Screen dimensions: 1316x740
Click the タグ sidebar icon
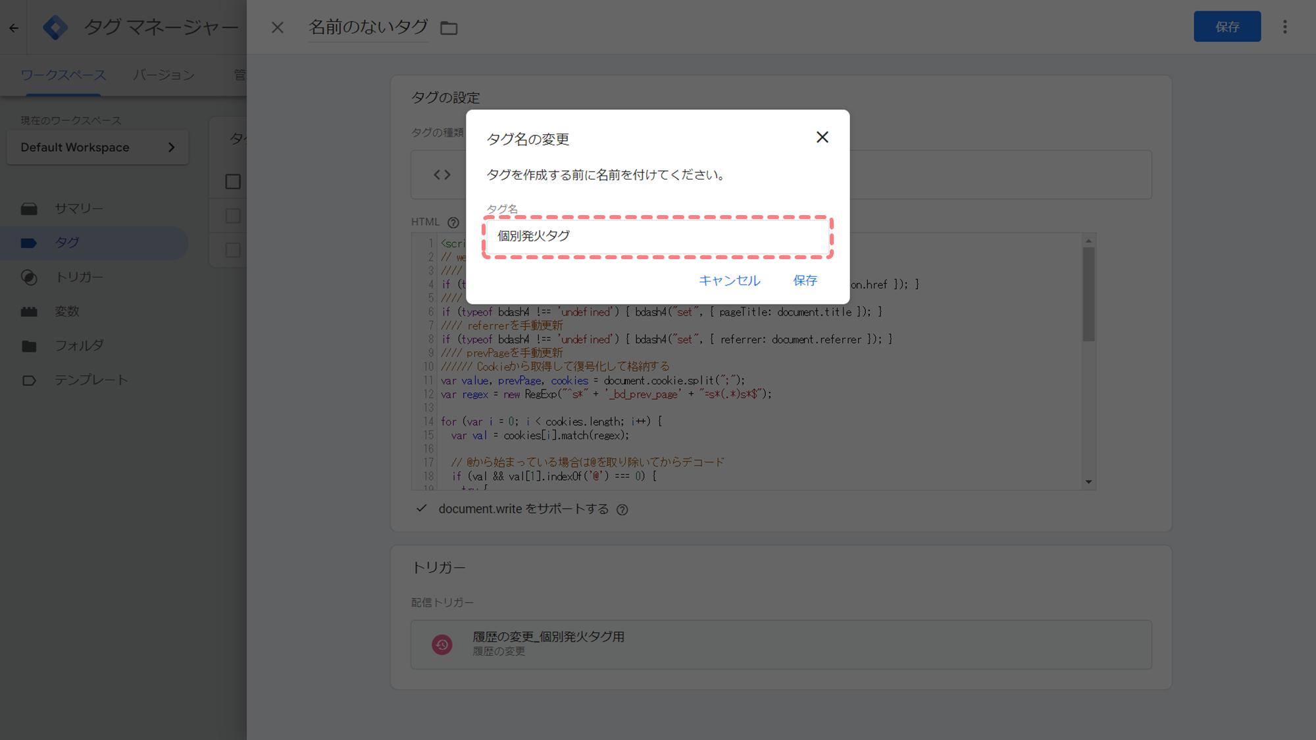[29, 243]
